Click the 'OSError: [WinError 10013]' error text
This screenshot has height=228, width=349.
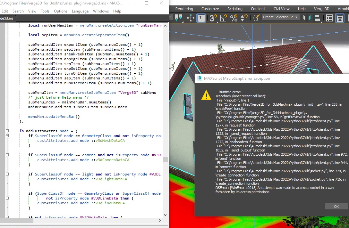(275, 190)
